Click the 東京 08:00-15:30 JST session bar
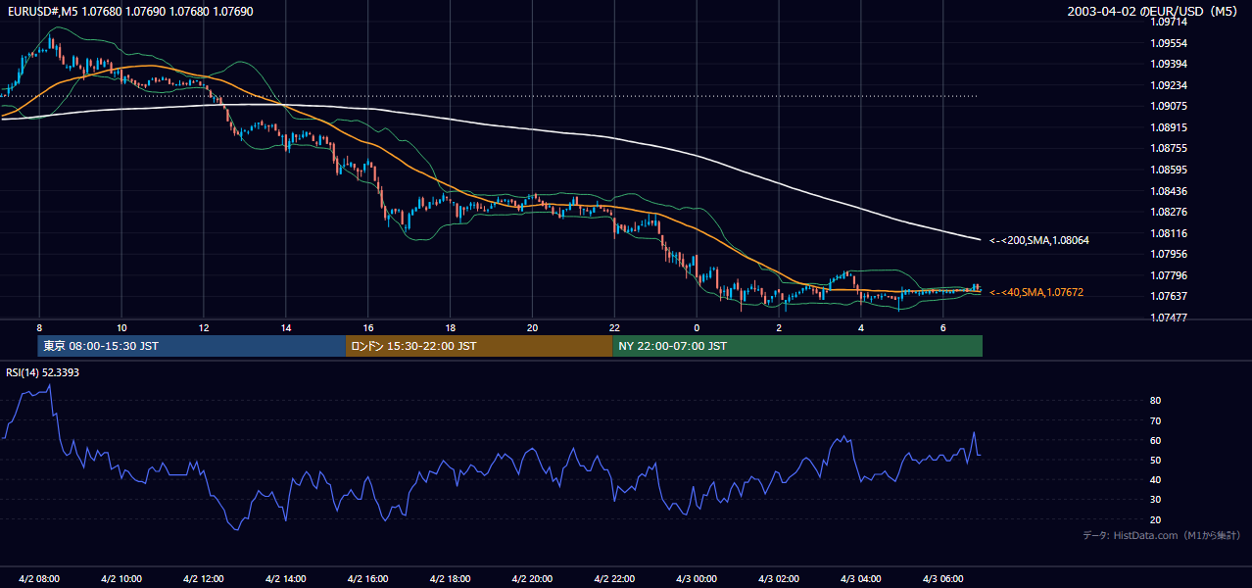 pyautogui.click(x=192, y=346)
